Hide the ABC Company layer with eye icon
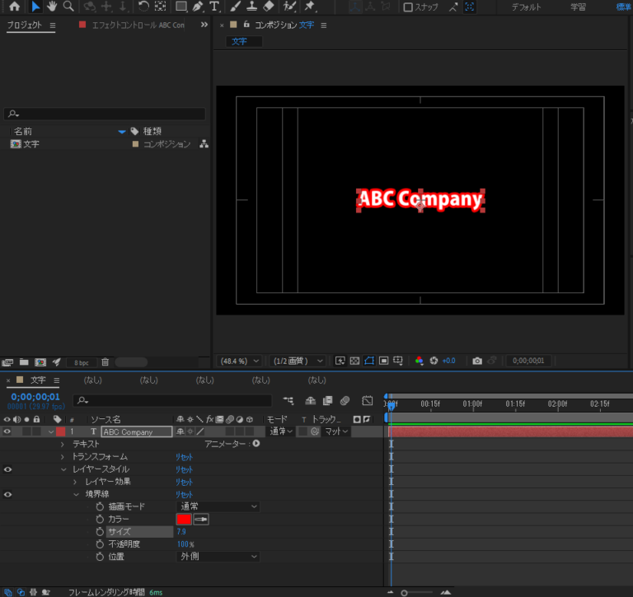Viewport: 633px width, 597px height. coord(7,431)
